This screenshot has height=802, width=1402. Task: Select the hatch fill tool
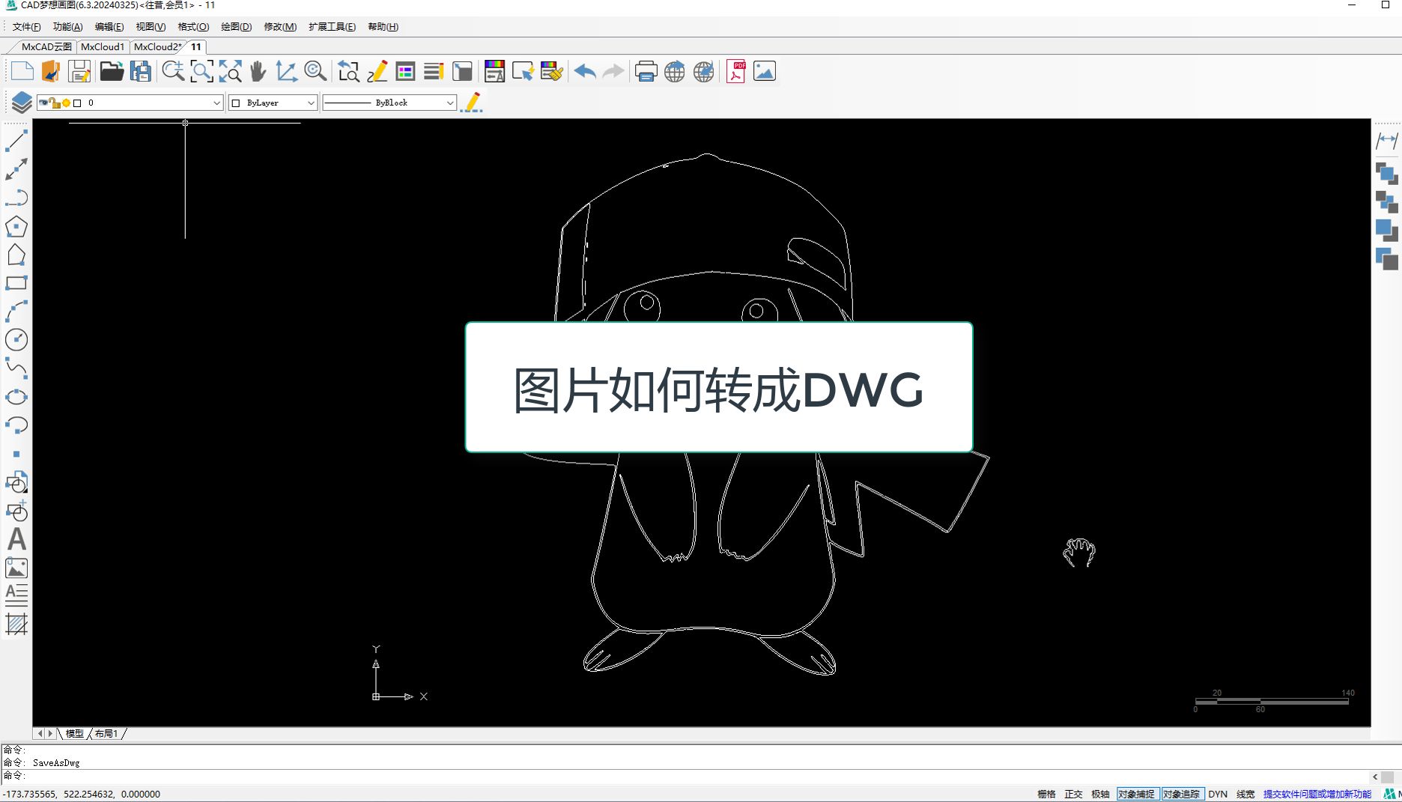(x=16, y=624)
